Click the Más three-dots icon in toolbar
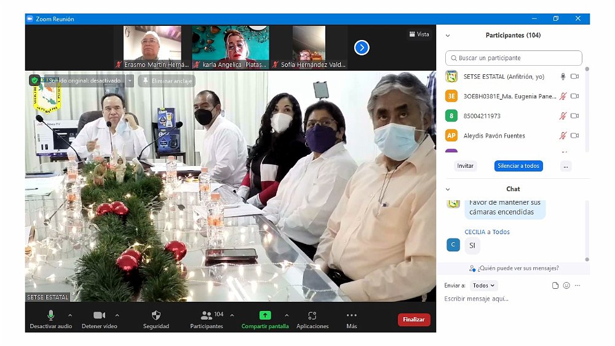 click(351, 315)
